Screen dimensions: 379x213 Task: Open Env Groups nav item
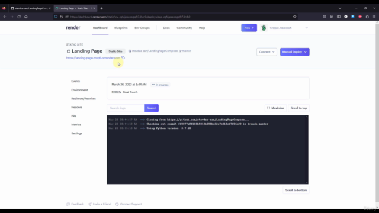pos(142,28)
